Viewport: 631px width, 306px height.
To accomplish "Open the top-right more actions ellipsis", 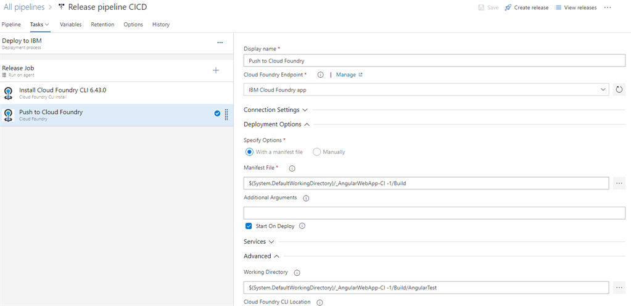I will [x=608, y=7].
